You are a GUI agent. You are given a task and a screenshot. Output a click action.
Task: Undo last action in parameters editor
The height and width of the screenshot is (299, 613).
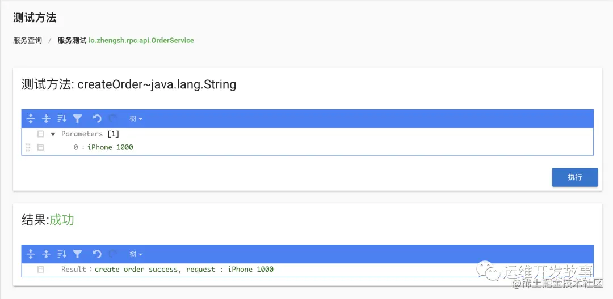coord(97,118)
